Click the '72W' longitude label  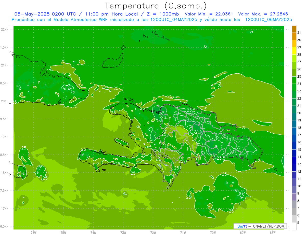[x=153, y=233]
